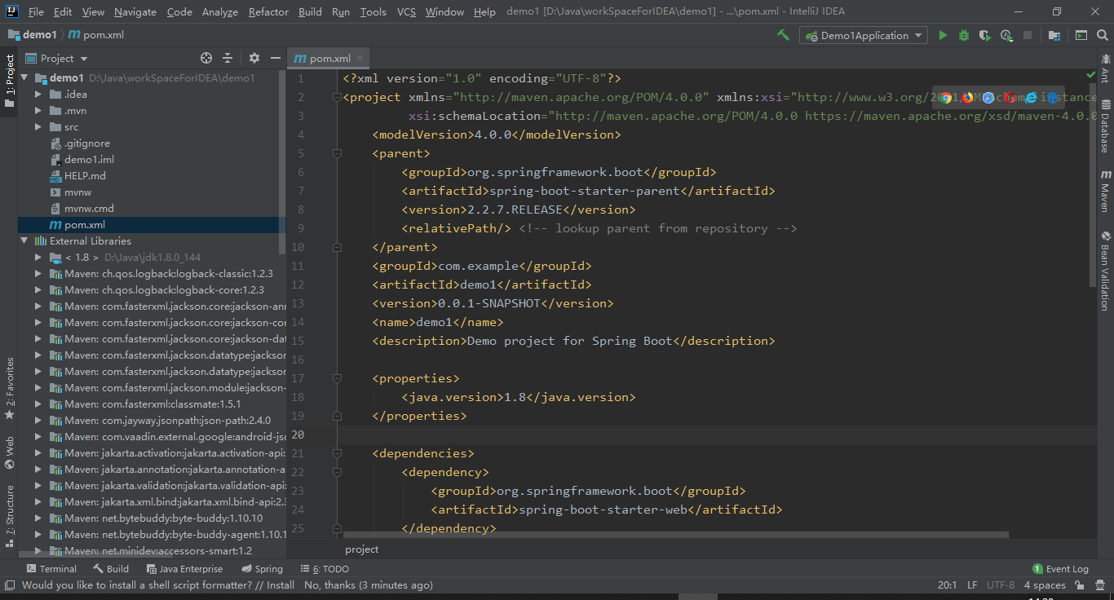Open Project Structure icon in toolbar
Screen dimensions: 1114x600
1054,35
